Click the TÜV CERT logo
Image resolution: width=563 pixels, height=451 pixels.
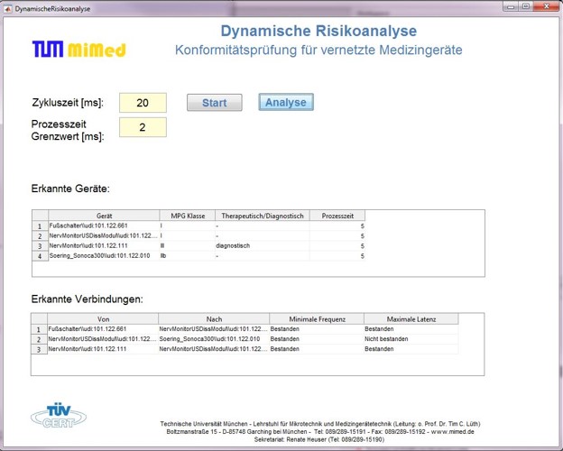(x=59, y=416)
